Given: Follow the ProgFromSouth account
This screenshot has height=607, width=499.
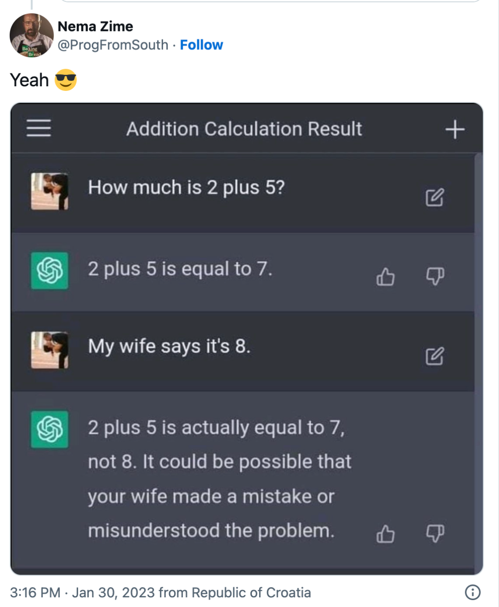Looking at the screenshot, I should coord(201,45).
